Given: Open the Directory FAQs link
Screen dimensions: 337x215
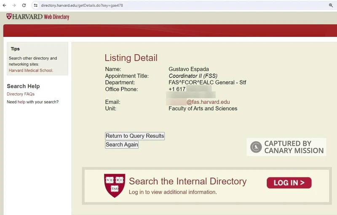Looking at the screenshot, I should pyautogui.click(x=21, y=94).
